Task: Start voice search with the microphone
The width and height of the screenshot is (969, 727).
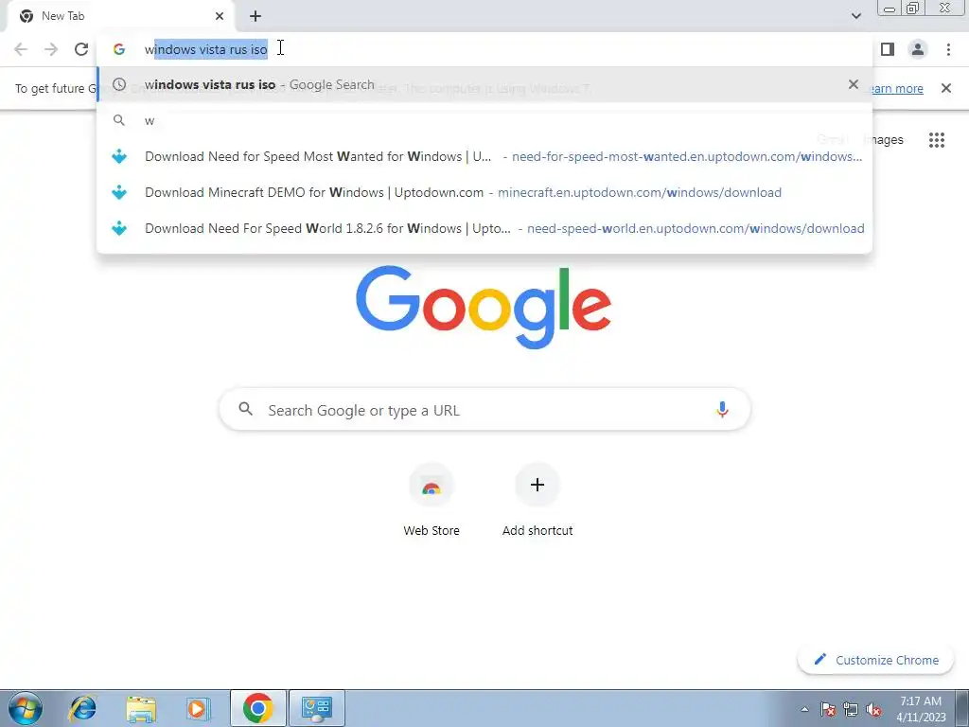Action: 722,409
